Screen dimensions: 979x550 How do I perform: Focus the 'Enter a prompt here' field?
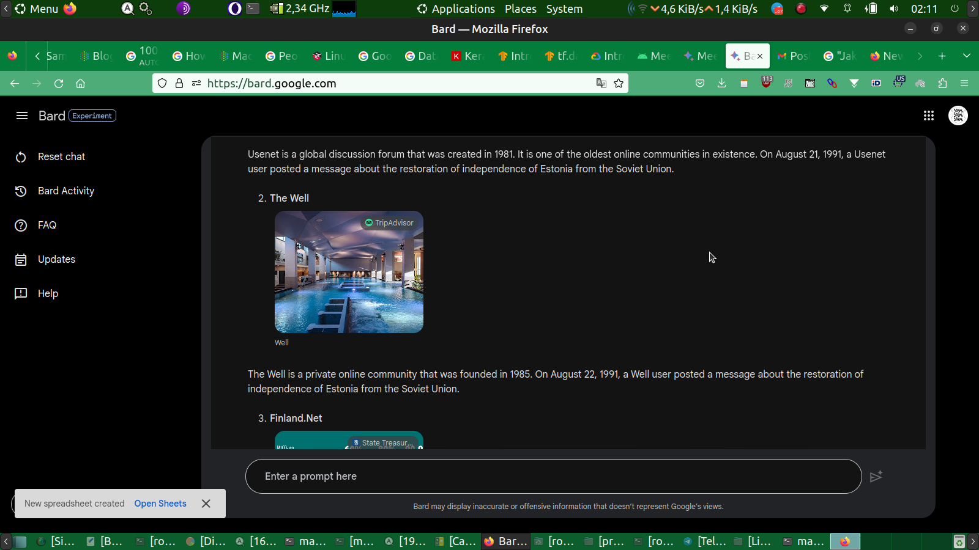pos(553,477)
